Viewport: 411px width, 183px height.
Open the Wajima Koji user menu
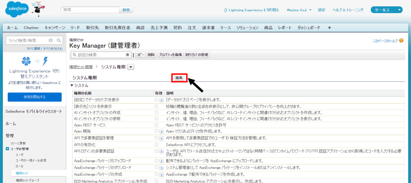299,10
